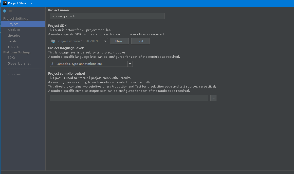The width and height of the screenshot is (294, 174).
Task: Open the Project SDK dropdown arrow
Action: 105,41
